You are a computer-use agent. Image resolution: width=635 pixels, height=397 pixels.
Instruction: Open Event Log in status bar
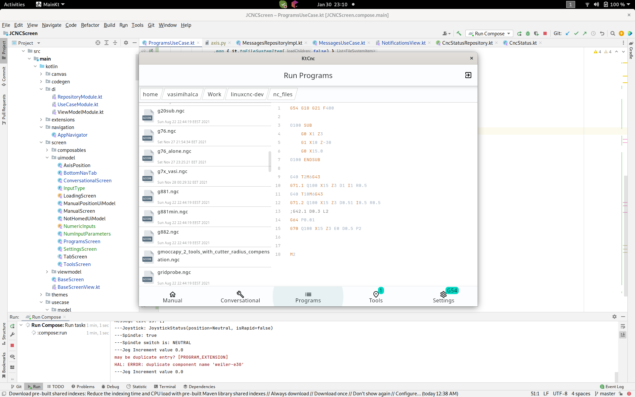tap(612, 386)
